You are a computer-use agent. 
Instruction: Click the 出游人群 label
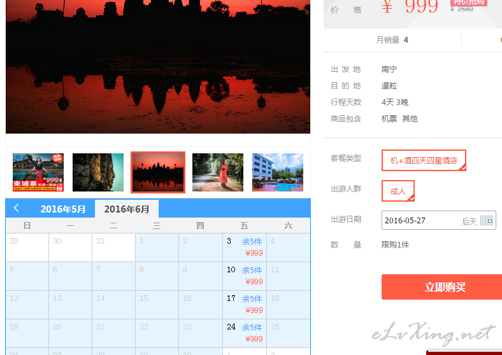346,189
